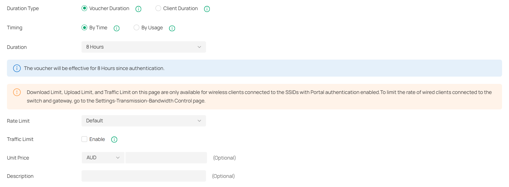Click info icon next to By Usage
The width and height of the screenshot is (509, 187).
[172, 28]
